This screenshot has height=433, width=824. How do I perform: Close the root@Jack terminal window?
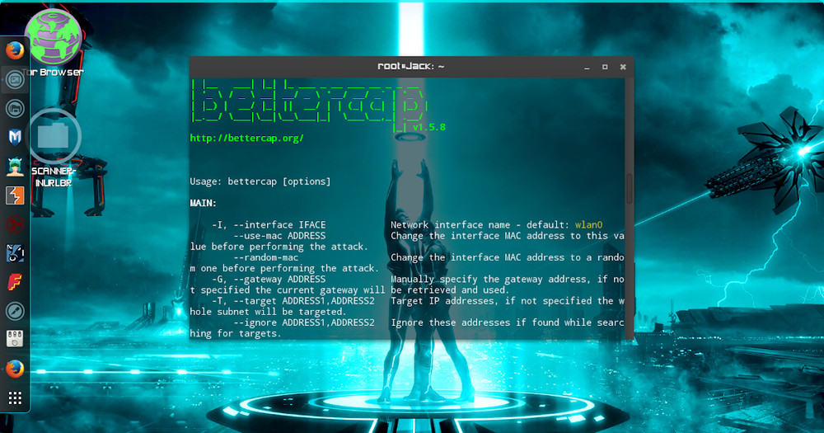point(623,67)
